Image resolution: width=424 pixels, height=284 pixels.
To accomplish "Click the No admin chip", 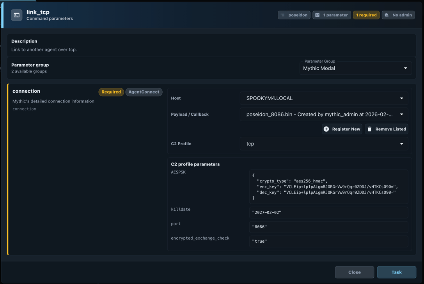I will click(398, 15).
